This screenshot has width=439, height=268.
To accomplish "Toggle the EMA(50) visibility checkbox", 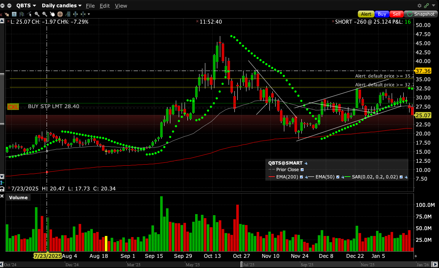I will point(338,177).
